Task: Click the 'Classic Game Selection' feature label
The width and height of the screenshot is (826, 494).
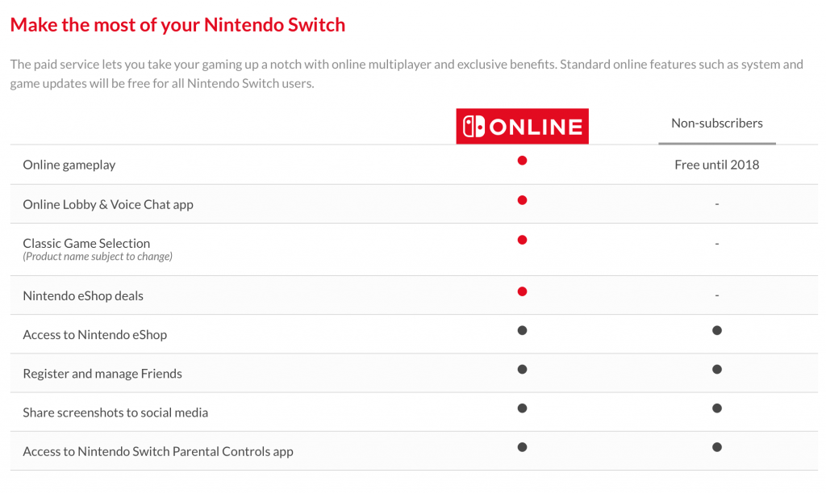Action: tap(86, 243)
